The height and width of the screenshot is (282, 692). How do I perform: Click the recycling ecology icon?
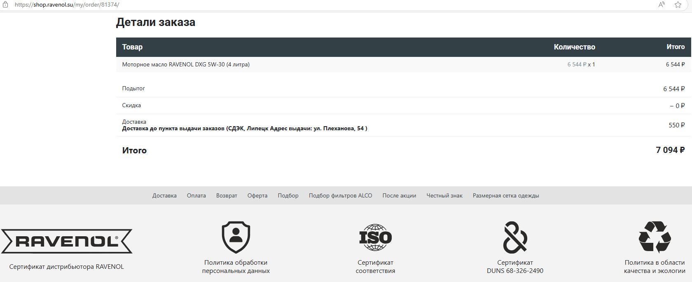(655, 237)
